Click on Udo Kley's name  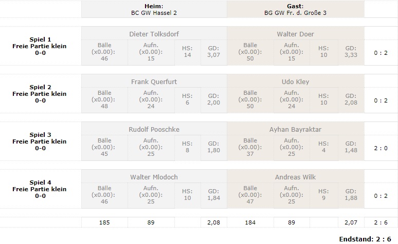[x=295, y=82]
